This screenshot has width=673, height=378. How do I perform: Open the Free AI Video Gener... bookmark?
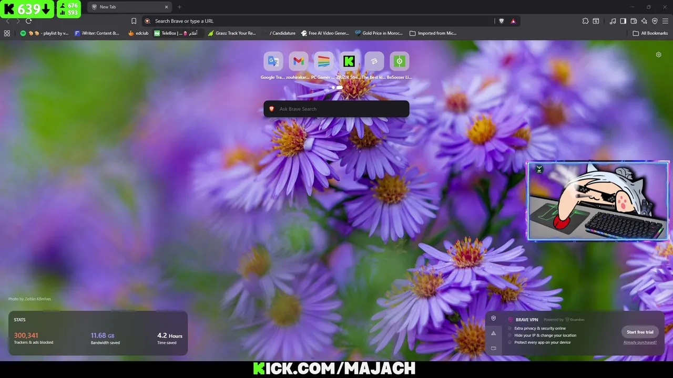325,33
